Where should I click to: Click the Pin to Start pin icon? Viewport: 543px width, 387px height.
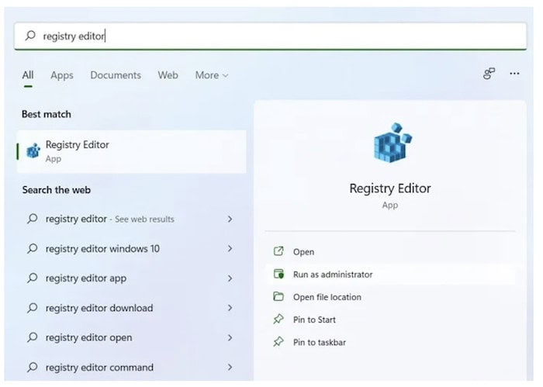(278, 320)
